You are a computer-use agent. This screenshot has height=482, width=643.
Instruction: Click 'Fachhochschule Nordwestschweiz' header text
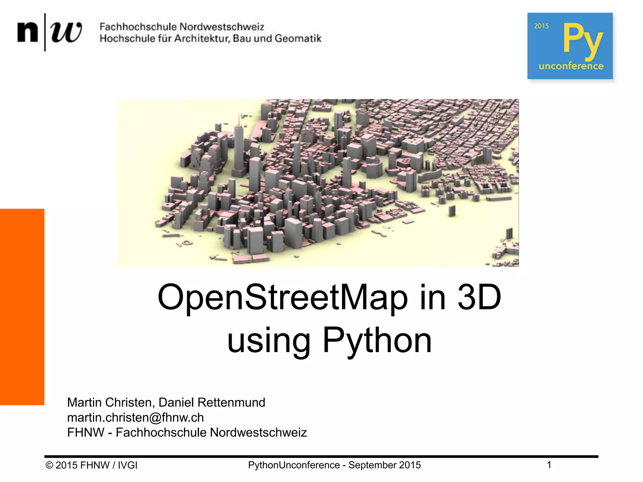182,27
